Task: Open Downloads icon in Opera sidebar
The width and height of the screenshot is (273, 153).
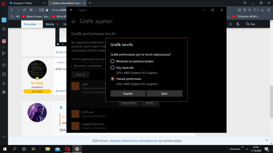Action: click(x=4, y=83)
